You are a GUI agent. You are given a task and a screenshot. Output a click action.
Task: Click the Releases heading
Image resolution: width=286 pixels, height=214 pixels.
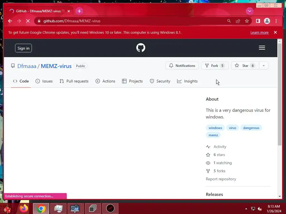tap(214, 194)
